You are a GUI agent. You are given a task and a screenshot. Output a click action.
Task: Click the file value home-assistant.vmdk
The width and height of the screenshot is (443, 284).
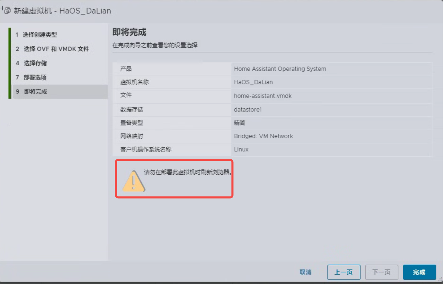pos(263,96)
